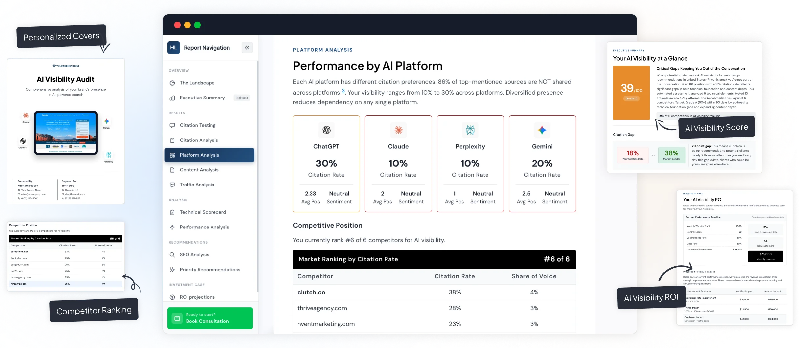800x348 pixels.
Task: Click the ROI projections dollar icon
Action: tap(172, 297)
